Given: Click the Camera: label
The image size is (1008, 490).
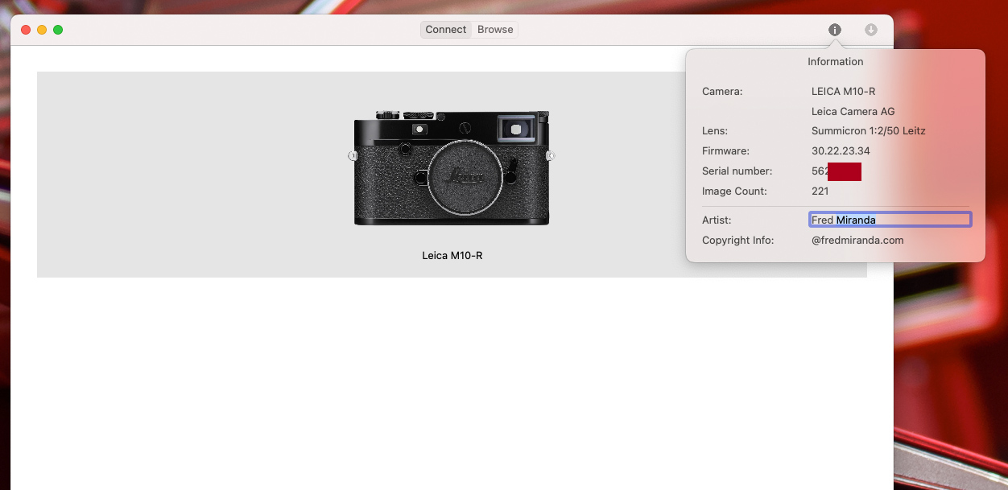Looking at the screenshot, I should [x=722, y=91].
